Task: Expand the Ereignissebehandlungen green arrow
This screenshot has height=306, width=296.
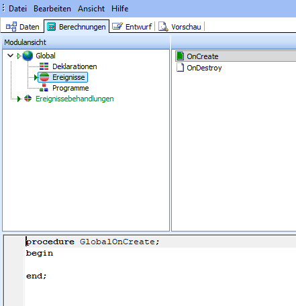Action: (19, 99)
